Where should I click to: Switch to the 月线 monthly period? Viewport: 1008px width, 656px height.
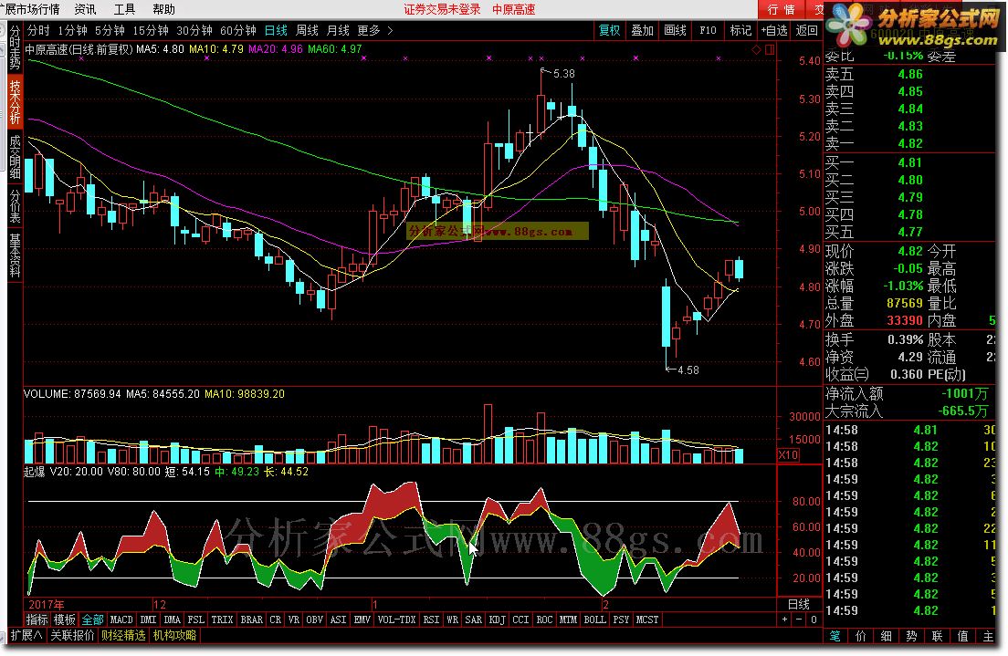coord(338,31)
